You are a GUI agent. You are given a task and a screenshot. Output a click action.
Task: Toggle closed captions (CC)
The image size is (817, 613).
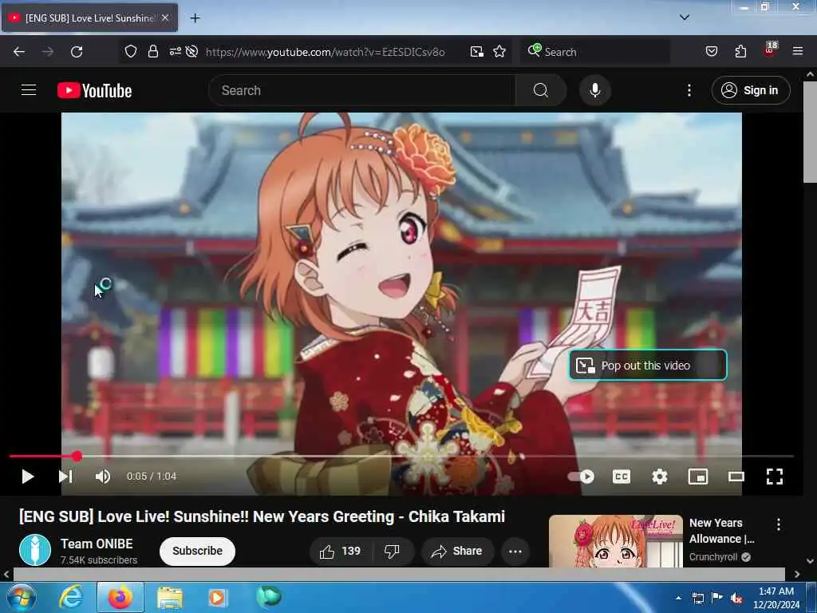click(x=621, y=477)
